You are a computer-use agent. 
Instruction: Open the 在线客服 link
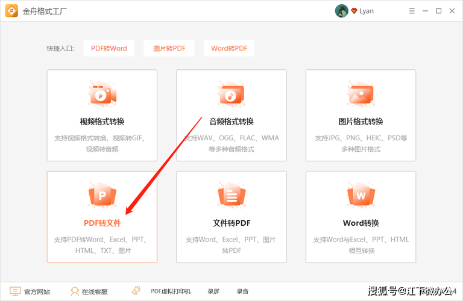pos(95,291)
